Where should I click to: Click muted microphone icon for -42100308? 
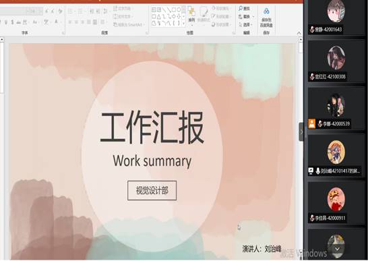coord(312,77)
